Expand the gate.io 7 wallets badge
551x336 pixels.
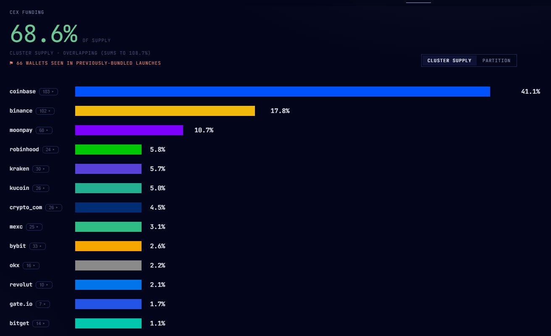(x=43, y=304)
